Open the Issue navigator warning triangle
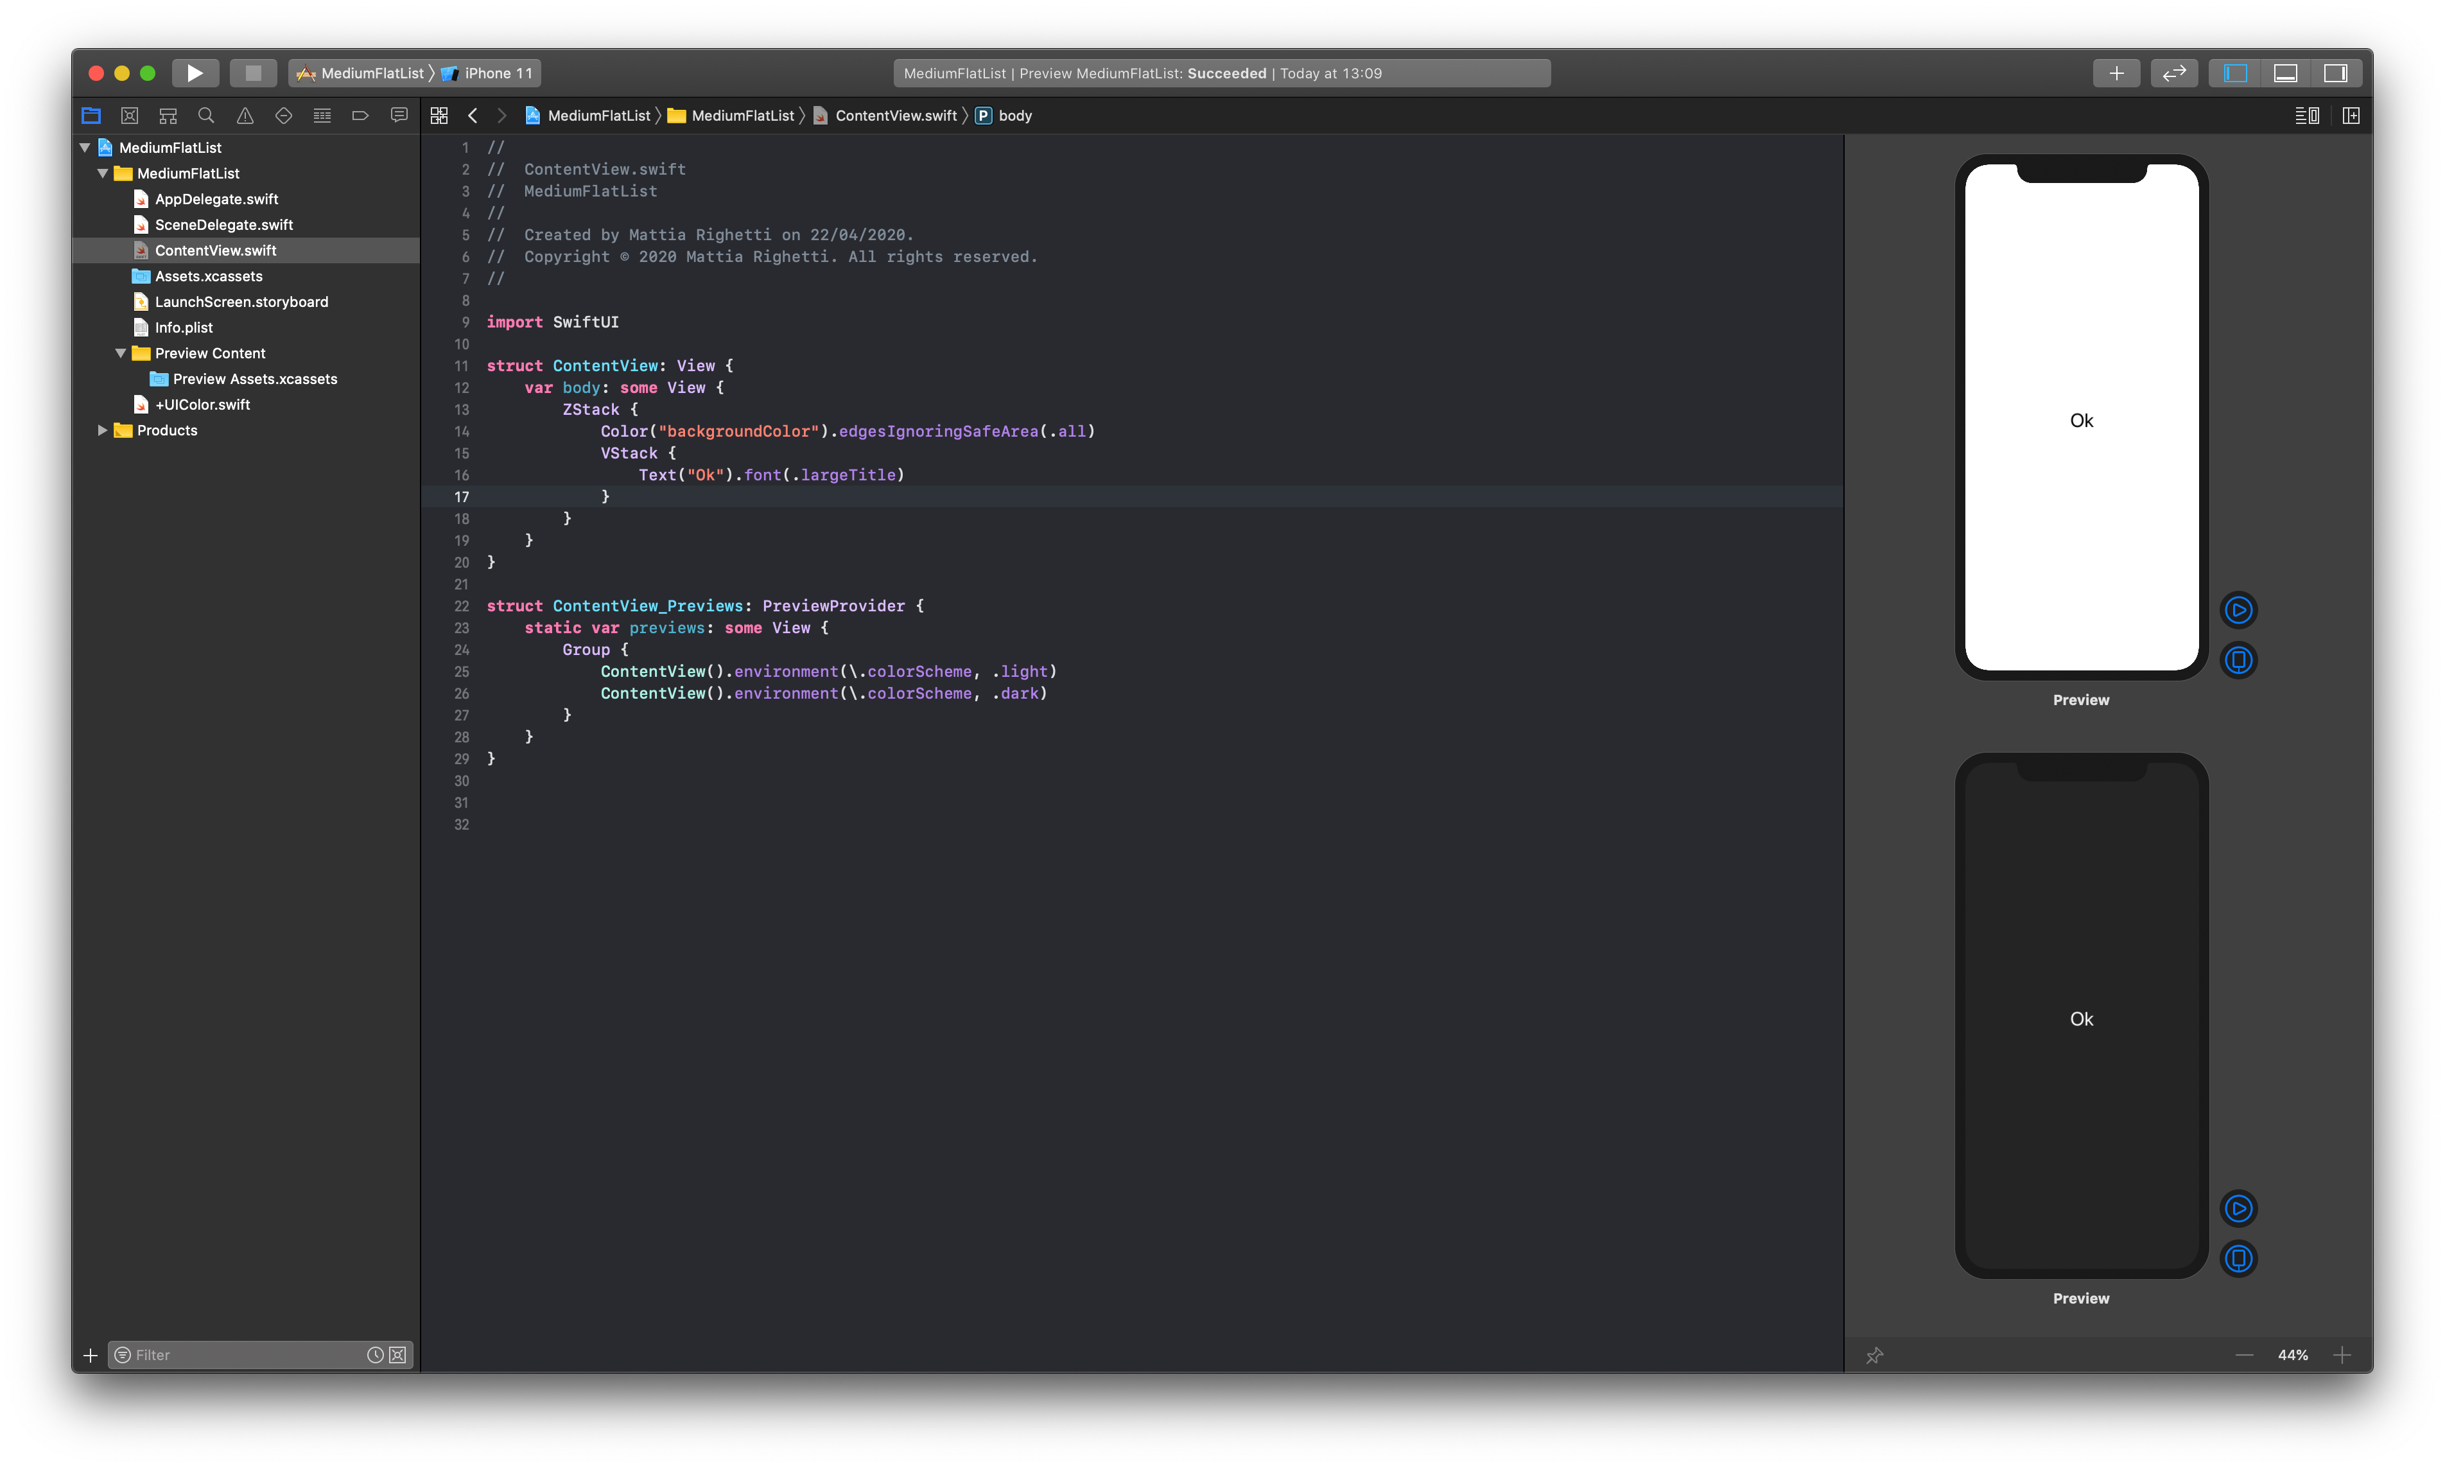 click(245, 116)
